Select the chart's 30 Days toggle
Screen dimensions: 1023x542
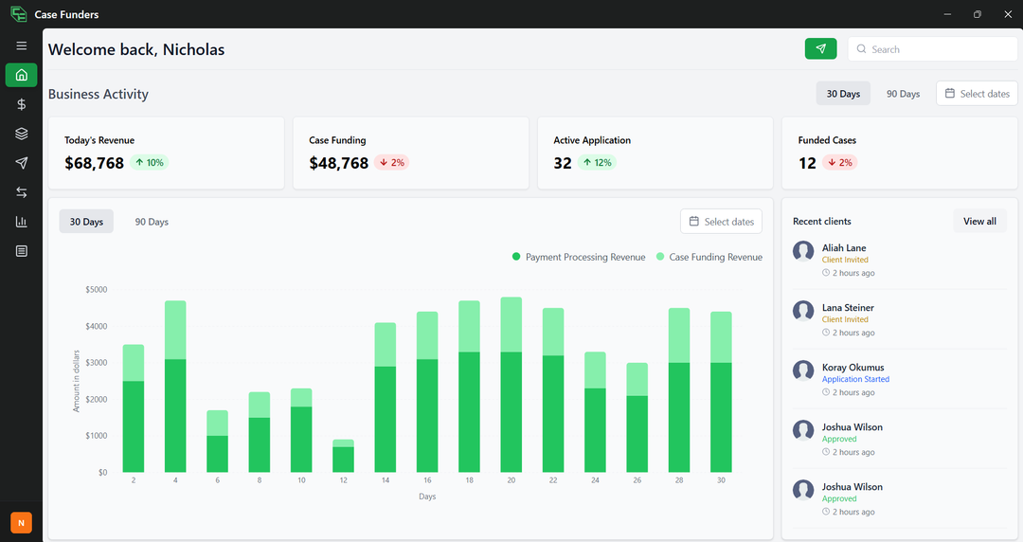click(86, 222)
